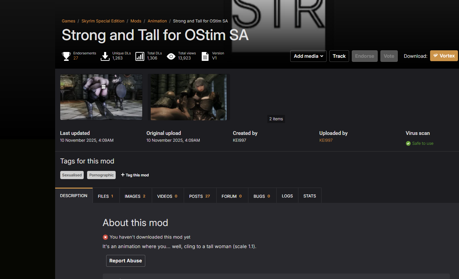Click the Total DLs value 1,306
This screenshot has height=279, width=459.
click(x=152, y=58)
